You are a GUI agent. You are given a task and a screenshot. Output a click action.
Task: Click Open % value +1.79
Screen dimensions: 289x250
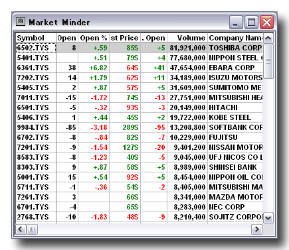coord(98,78)
